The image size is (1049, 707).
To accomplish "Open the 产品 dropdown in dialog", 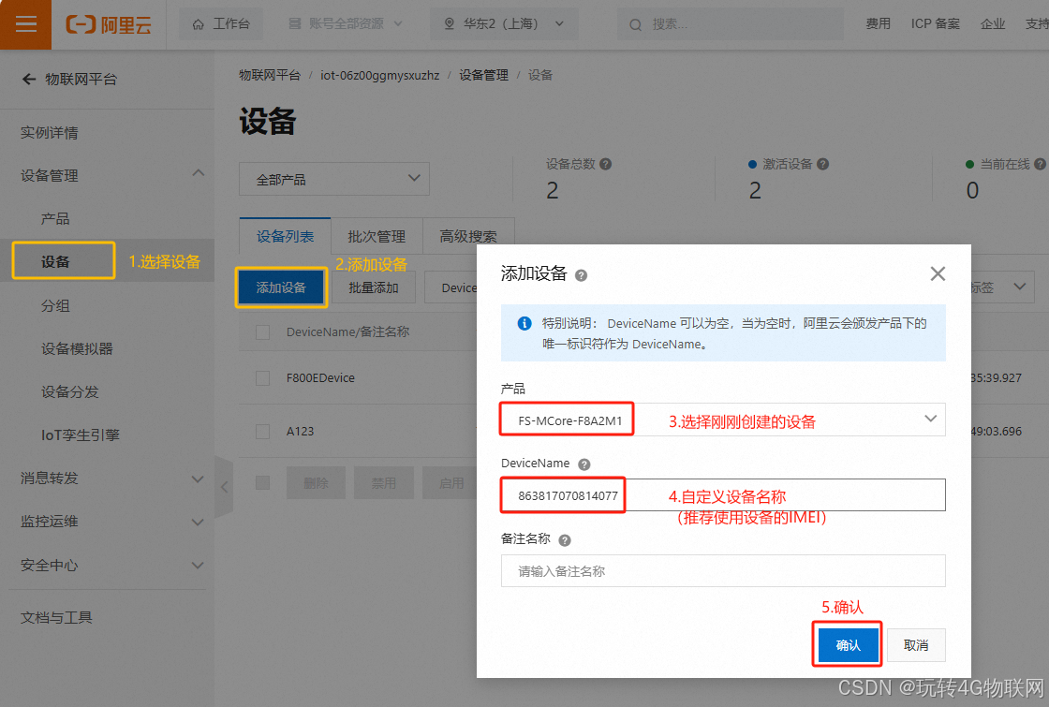I will (723, 420).
